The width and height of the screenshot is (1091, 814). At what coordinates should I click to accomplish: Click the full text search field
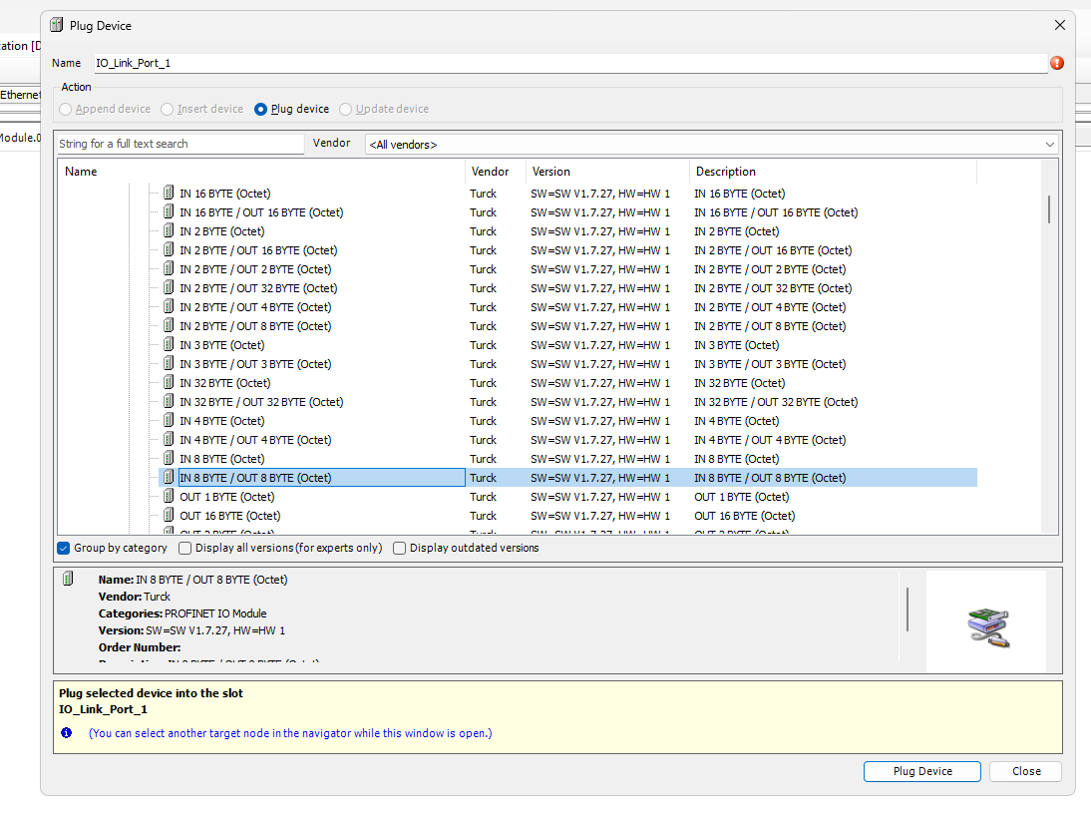(181, 144)
